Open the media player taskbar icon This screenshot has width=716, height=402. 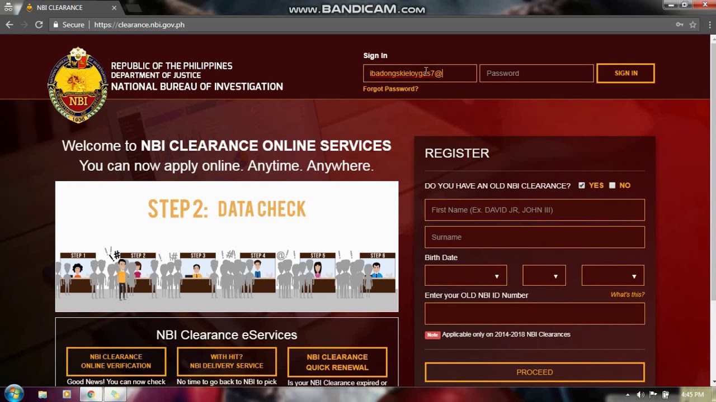pyautogui.click(x=67, y=394)
